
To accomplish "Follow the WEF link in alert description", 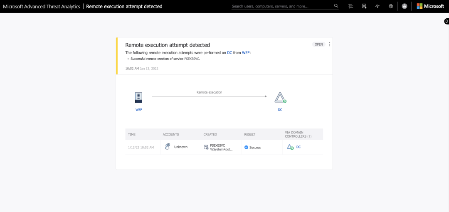I will point(246,53).
